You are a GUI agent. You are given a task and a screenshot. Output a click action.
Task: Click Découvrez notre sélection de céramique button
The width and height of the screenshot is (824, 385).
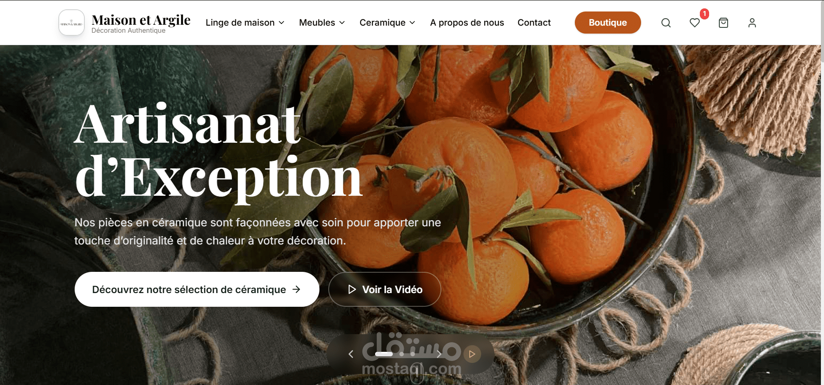[197, 290]
